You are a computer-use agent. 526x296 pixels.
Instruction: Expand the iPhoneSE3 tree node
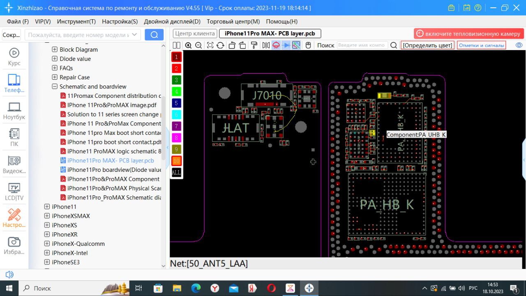[47, 262]
